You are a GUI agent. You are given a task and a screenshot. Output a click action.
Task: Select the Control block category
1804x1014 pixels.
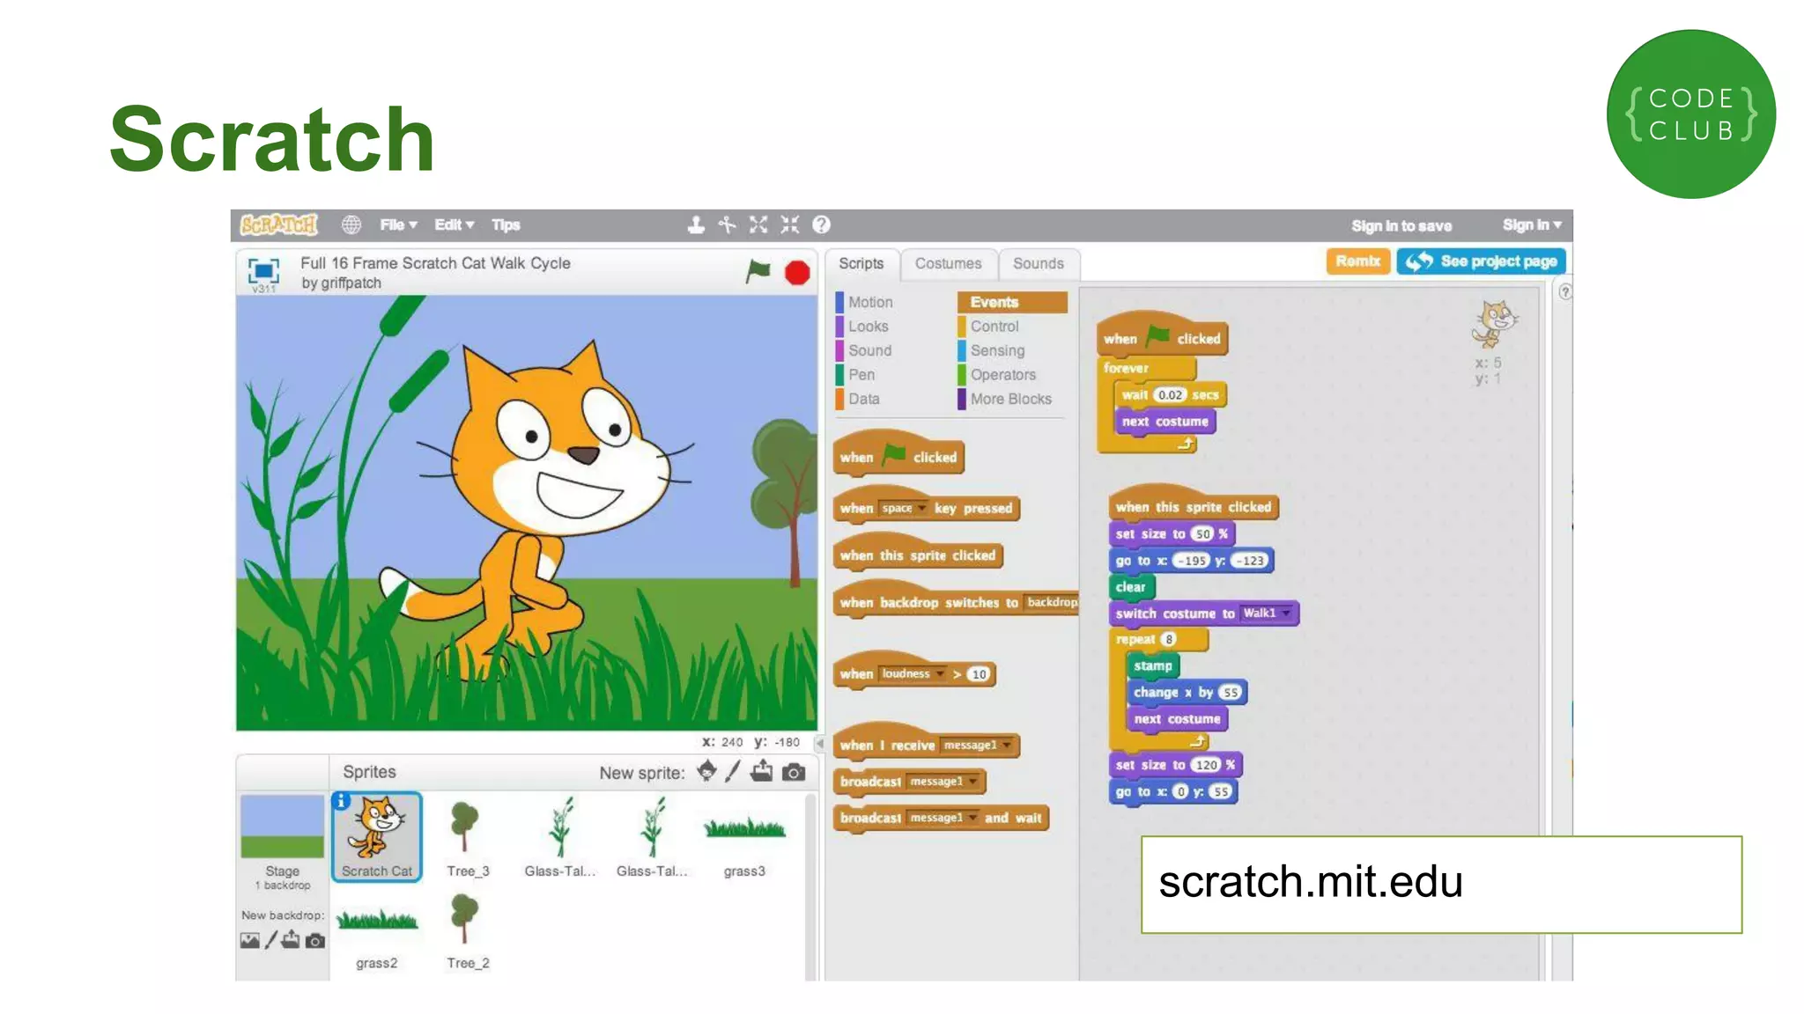coord(994,327)
